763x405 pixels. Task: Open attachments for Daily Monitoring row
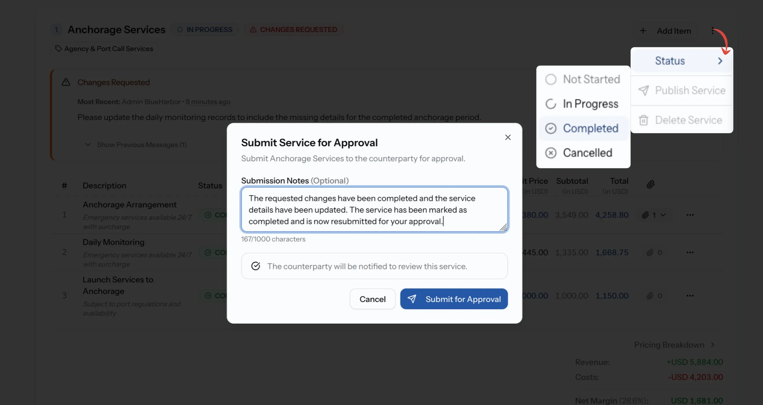click(654, 252)
